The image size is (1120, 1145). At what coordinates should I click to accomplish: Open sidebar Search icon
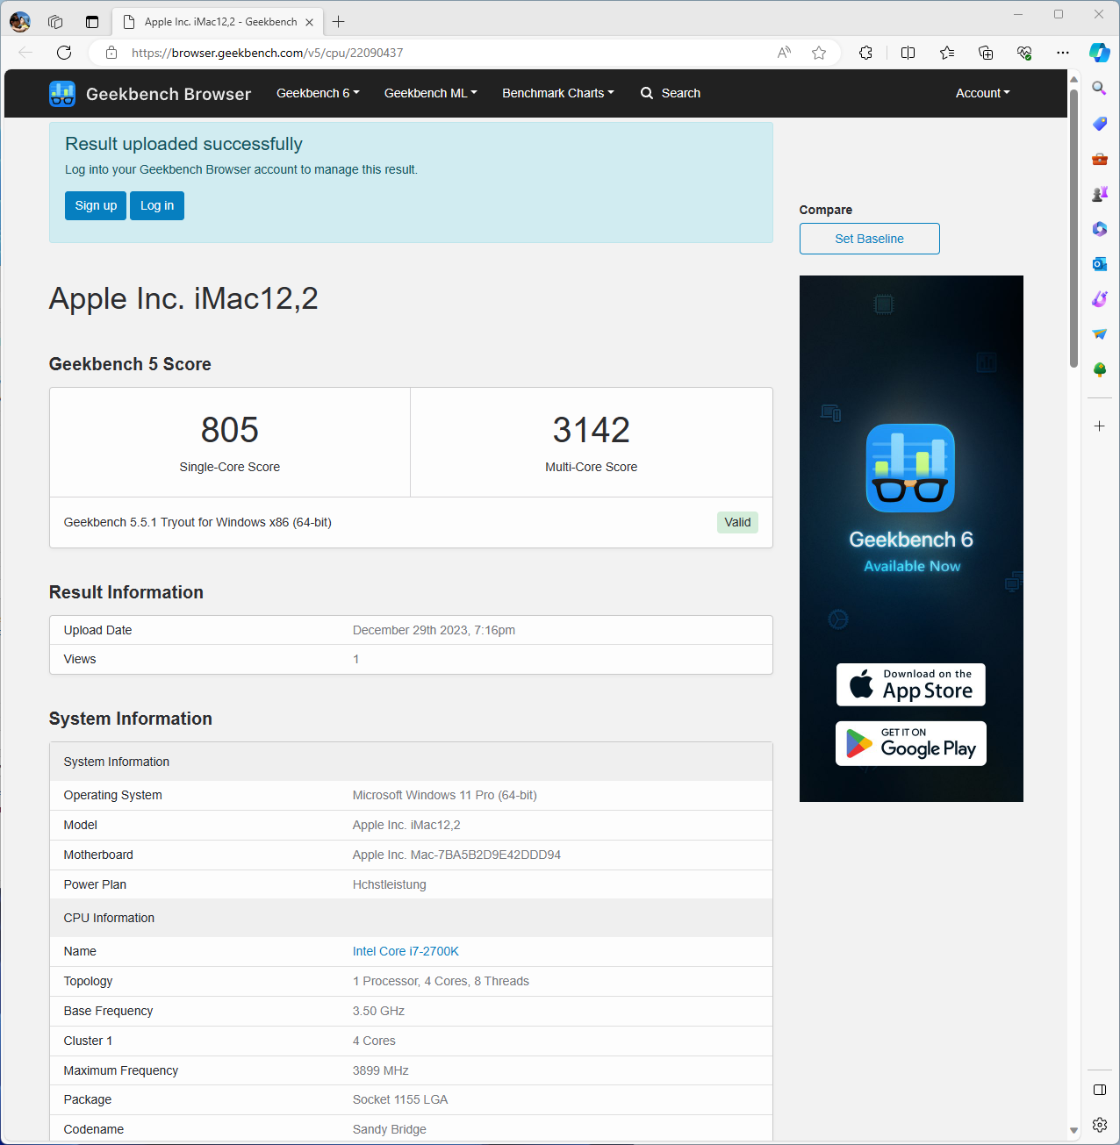1099,89
